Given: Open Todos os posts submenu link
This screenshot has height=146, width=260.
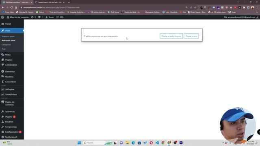Looking at the screenshot, I should (8, 36).
